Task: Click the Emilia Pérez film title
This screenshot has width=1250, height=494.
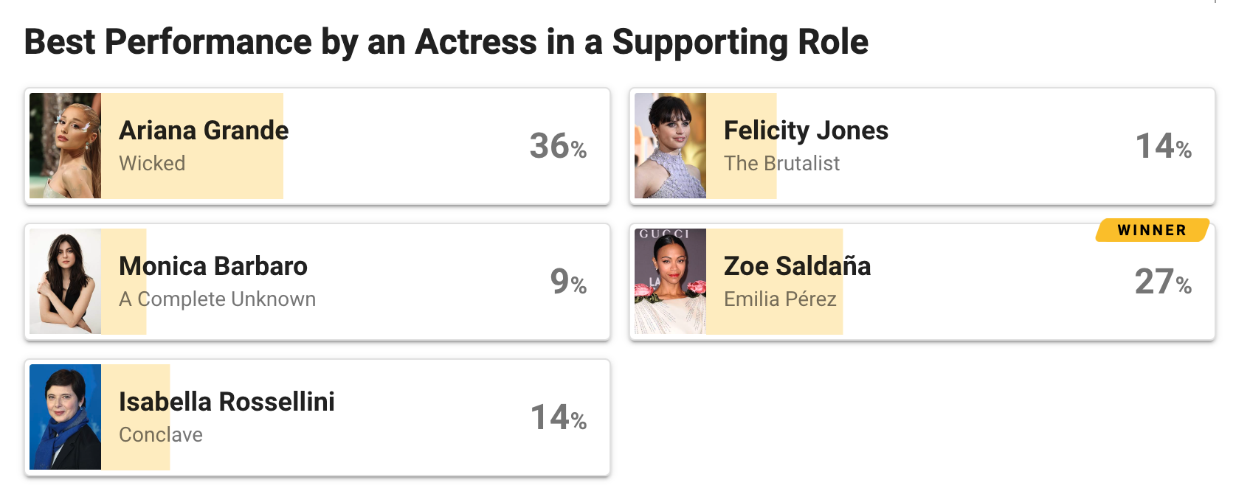Action: (780, 299)
